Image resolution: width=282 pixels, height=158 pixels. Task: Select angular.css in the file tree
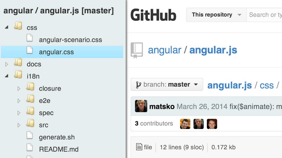[x=56, y=52]
